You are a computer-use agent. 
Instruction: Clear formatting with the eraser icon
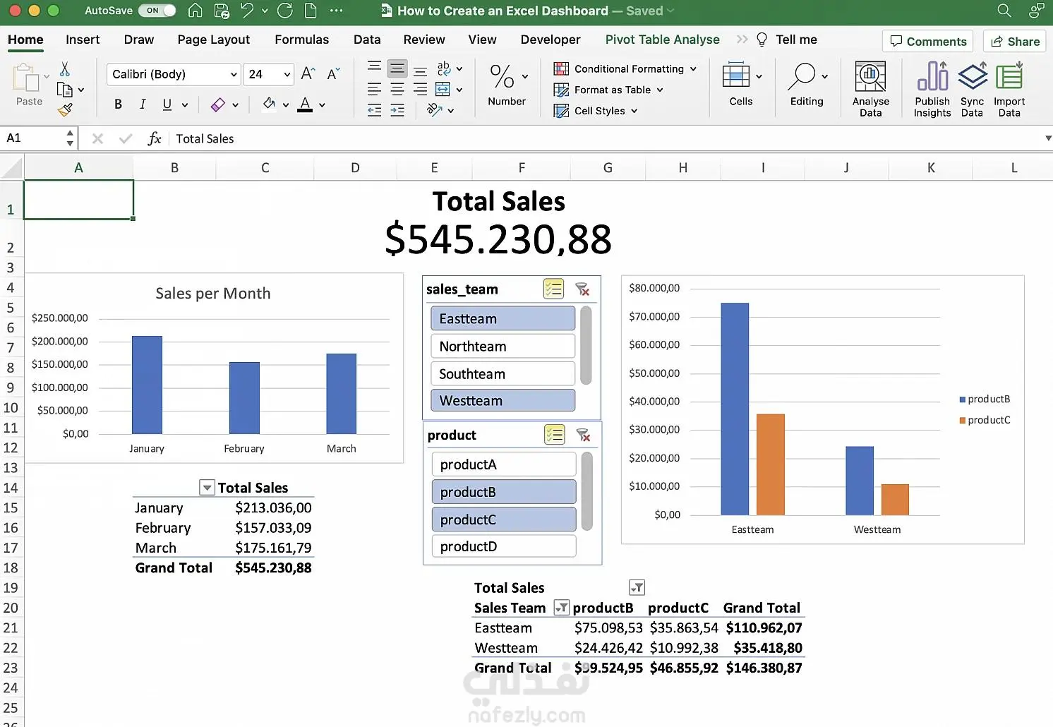(218, 104)
